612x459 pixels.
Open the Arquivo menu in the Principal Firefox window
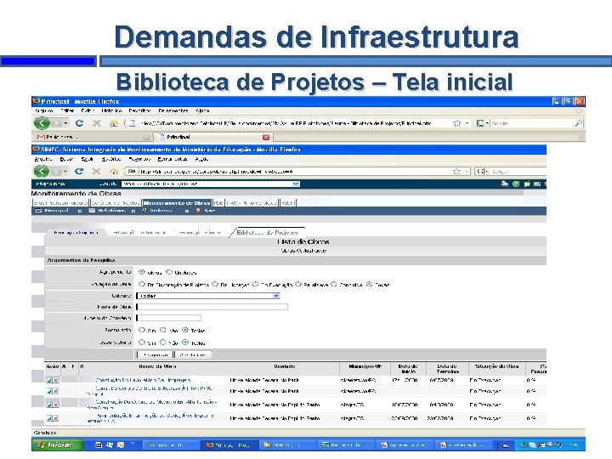click(43, 110)
